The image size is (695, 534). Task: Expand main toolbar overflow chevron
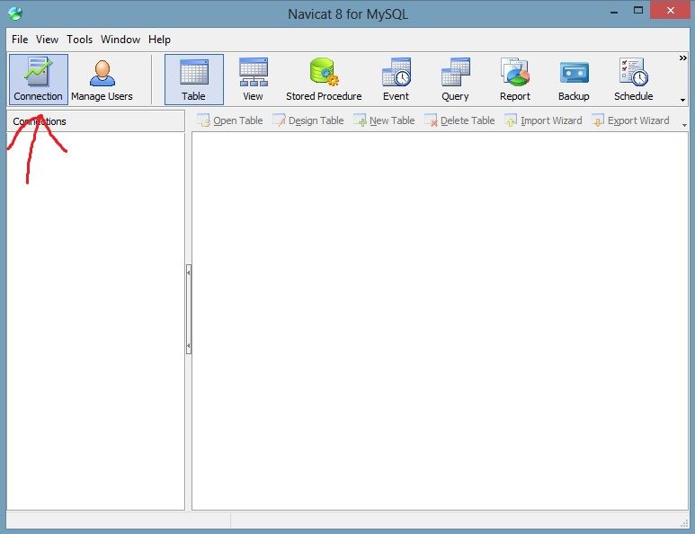click(x=683, y=58)
